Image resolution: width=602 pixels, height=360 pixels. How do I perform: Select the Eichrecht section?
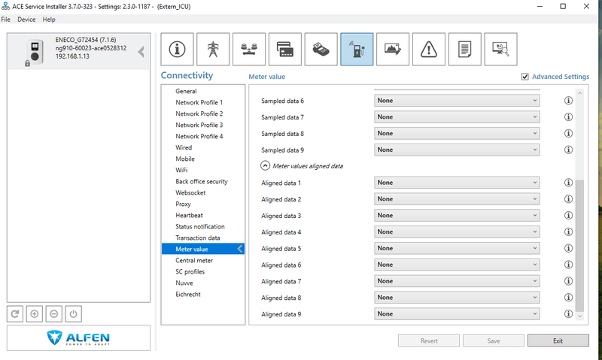[188, 294]
